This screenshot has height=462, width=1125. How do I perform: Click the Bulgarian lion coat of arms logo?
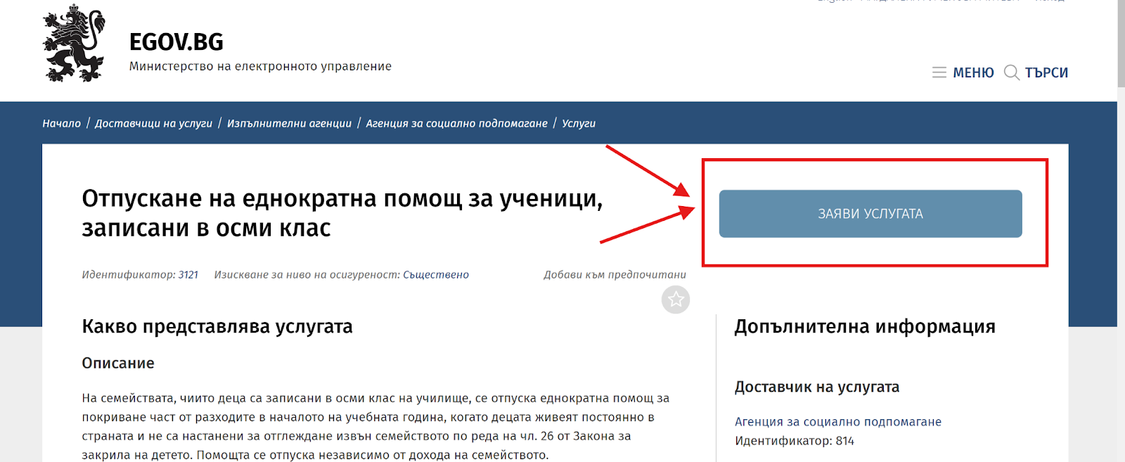pos(74,43)
